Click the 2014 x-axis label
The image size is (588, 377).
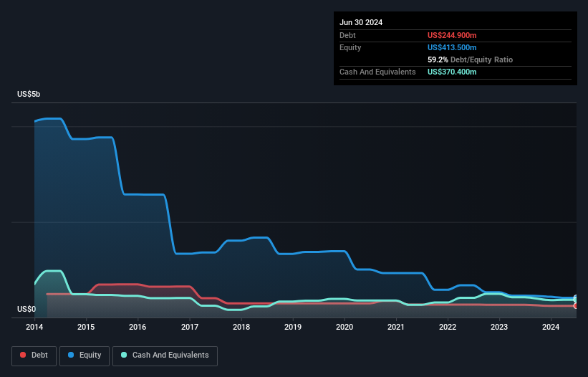pos(34,327)
